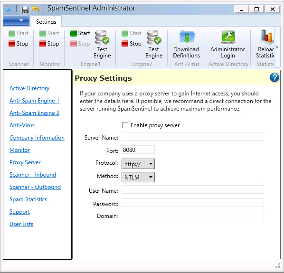Screen dimensions: 284x273
Task: View Spam Statistics link
Action: tap(28, 199)
